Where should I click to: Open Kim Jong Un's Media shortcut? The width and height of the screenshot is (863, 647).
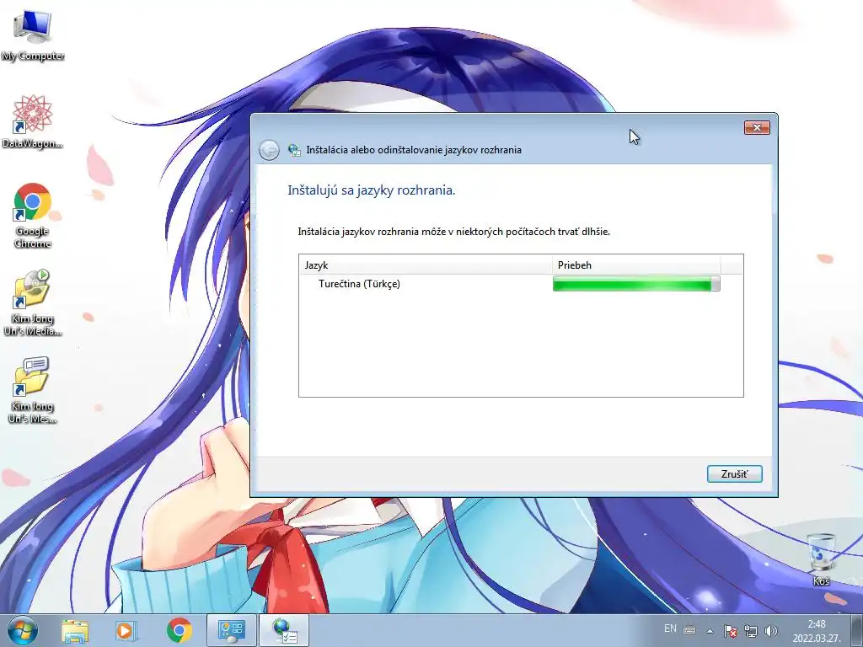click(33, 302)
